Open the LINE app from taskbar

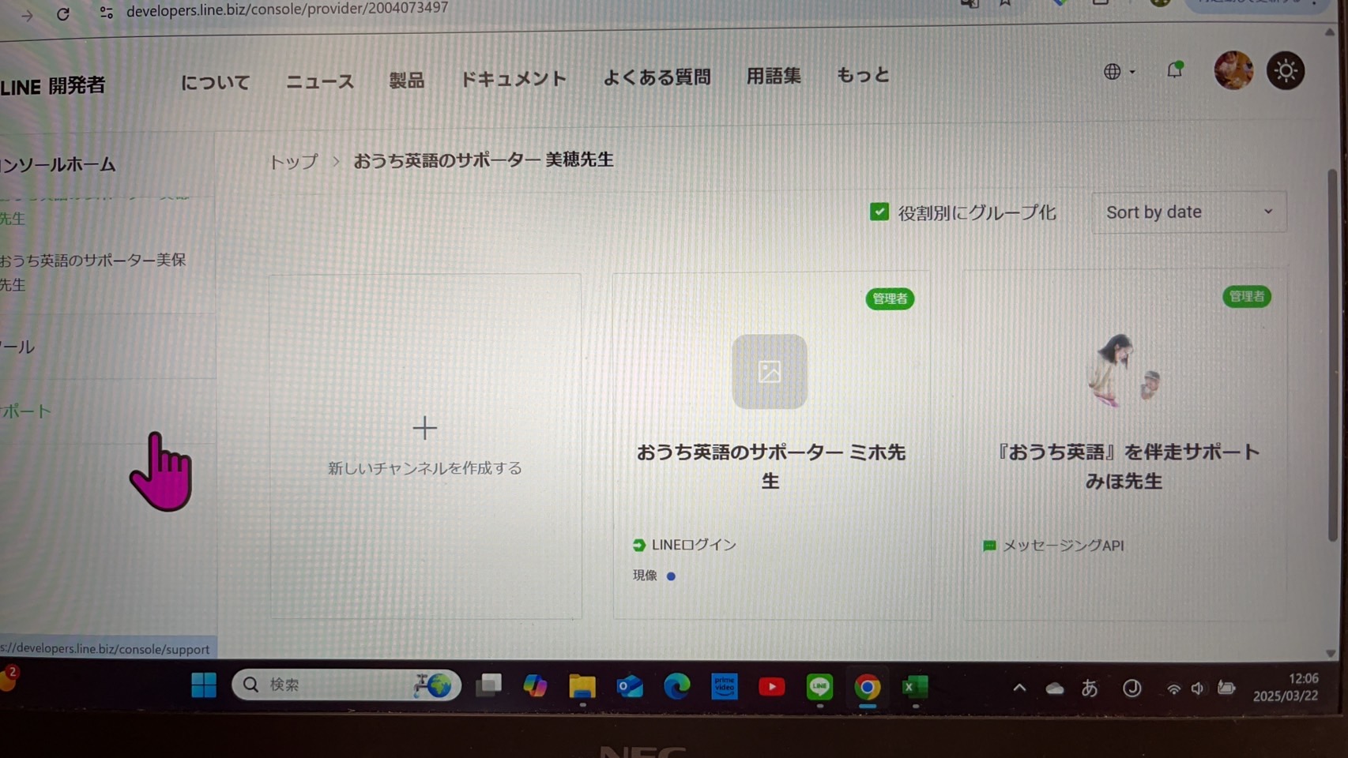(x=819, y=687)
